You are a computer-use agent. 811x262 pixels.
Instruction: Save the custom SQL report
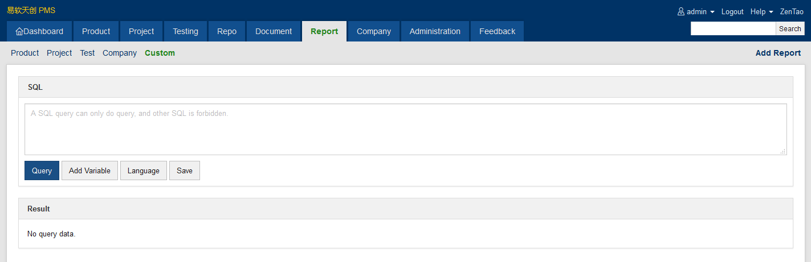184,170
